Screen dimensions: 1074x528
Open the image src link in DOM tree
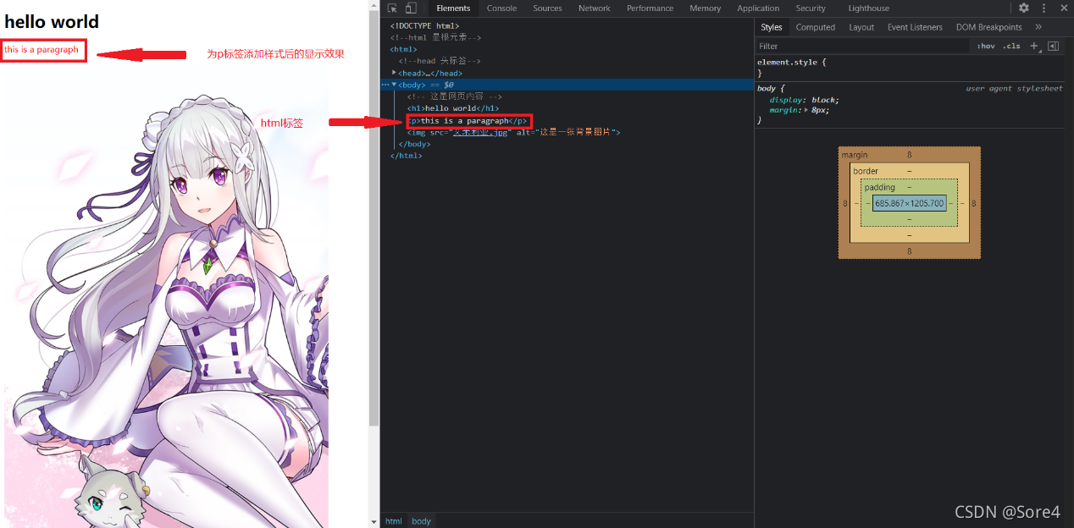pos(480,132)
